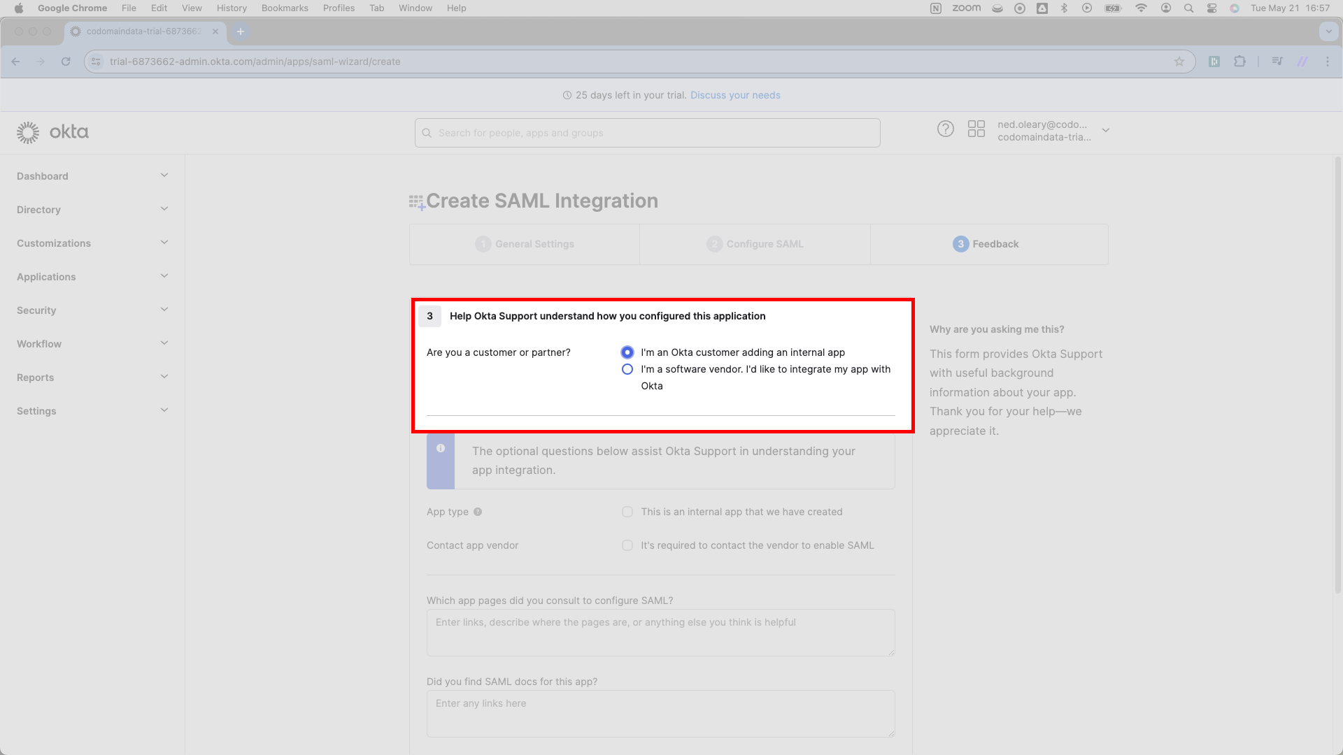This screenshot has width=1343, height=755.
Task: Open the Okta apps grid icon
Action: tap(976, 129)
